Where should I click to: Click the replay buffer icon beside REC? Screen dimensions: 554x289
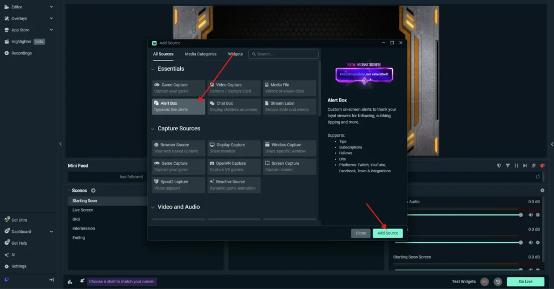click(x=498, y=281)
